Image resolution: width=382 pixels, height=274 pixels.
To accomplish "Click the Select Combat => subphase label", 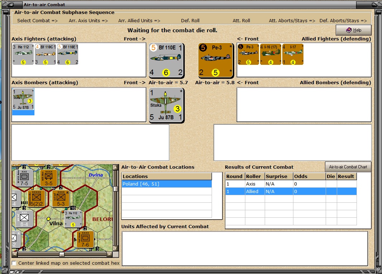I will (37, 21).
